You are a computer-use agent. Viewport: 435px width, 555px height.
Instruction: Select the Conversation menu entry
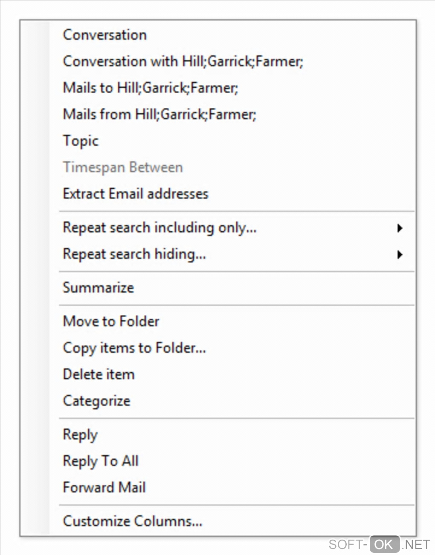(x=105, y=35)
